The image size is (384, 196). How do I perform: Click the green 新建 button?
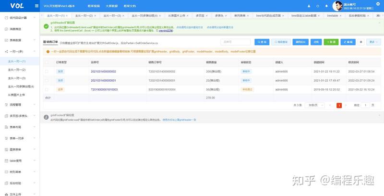pyautogui.click(x=331, y=42)
